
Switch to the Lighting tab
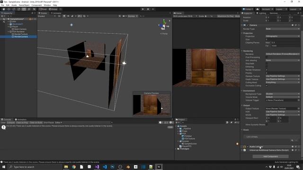(x=261, y=13)
